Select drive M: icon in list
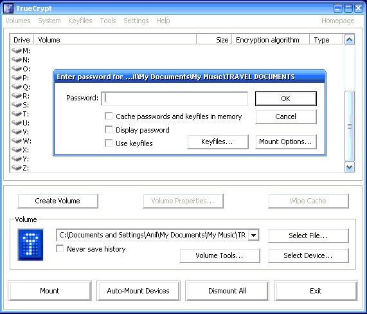This screenshot has width=367, height=314. tap(17, 50)
